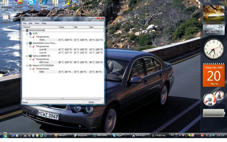Click the Hitachi hard drive icon

pyautogui.click(x=30, y=66)
